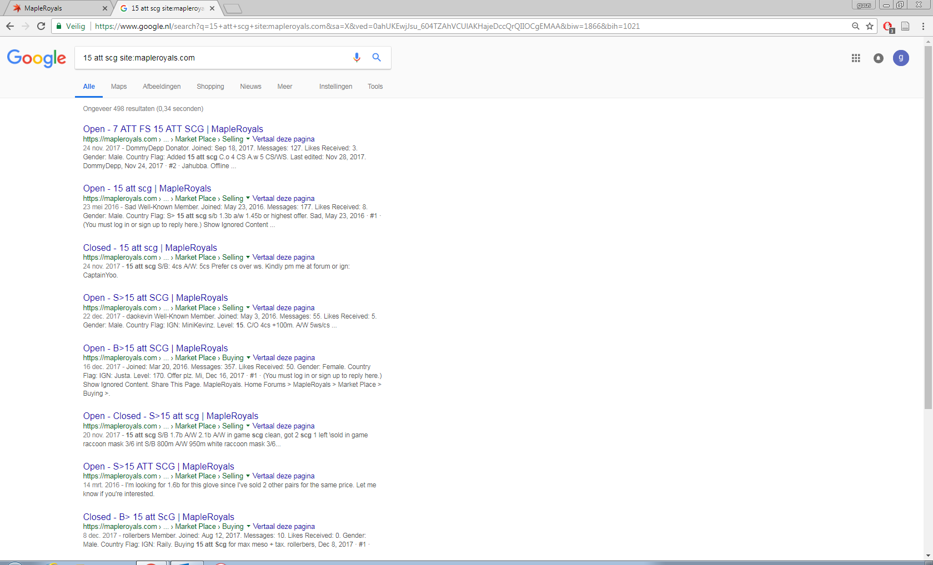Switch to the Afbeeldingen search tab

(162, 87)
